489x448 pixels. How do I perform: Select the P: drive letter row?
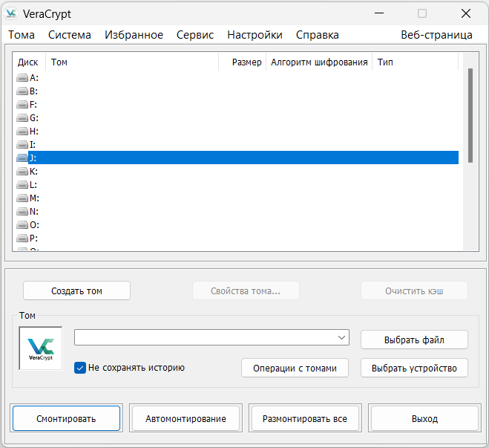click(x=237, y=238)
